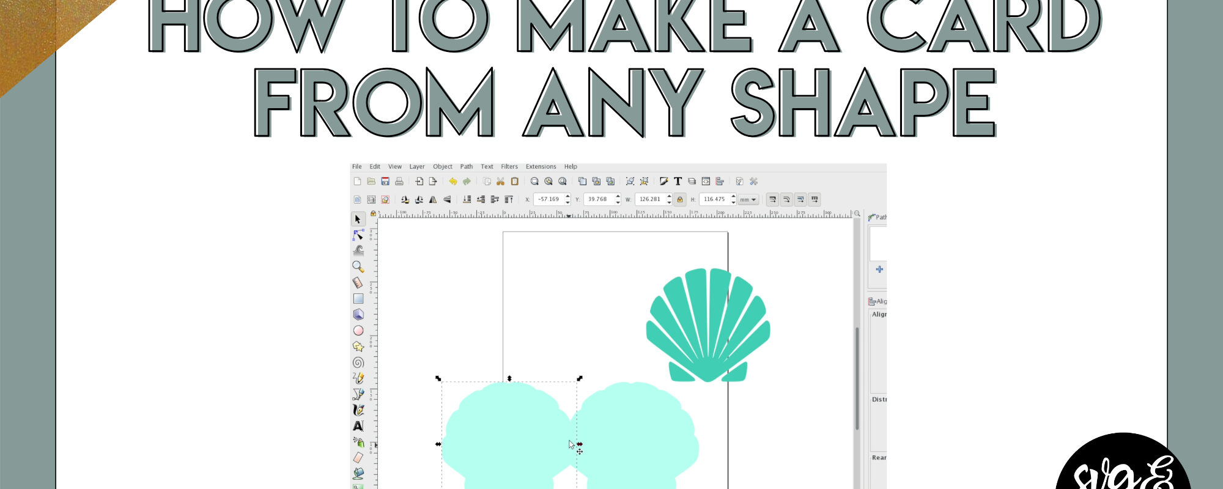This screenshot has width=1223, height=489.
Task: Select the Pencil freehand tool
Action: tap(358, 378)
